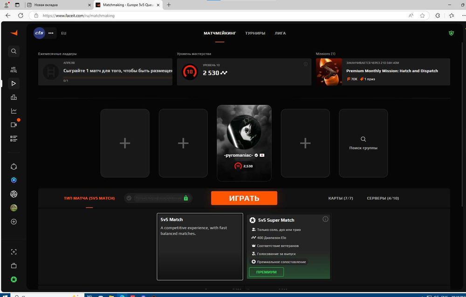Open the search icon in left sidebar
Image resolution: width=466 pixels, height=297 pixels.
14,51
